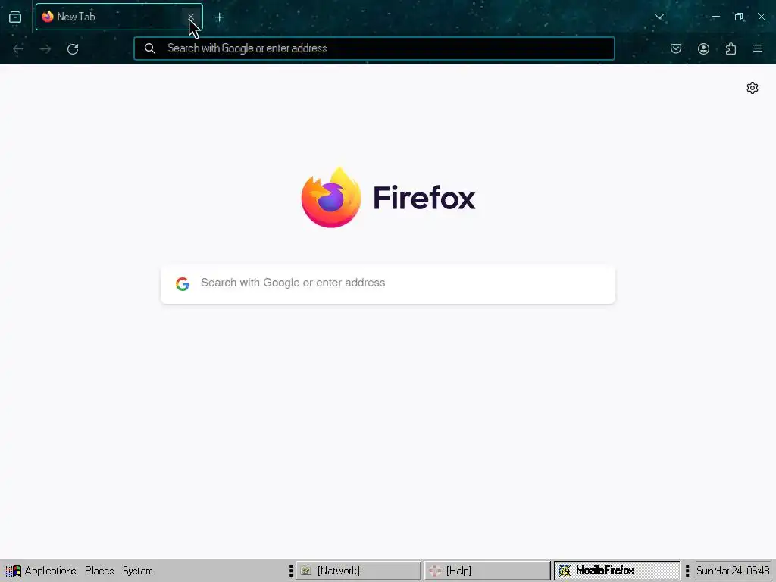Viewport: 776px width, 582px height.
Task: Go back one page
Action: [18, 48]
